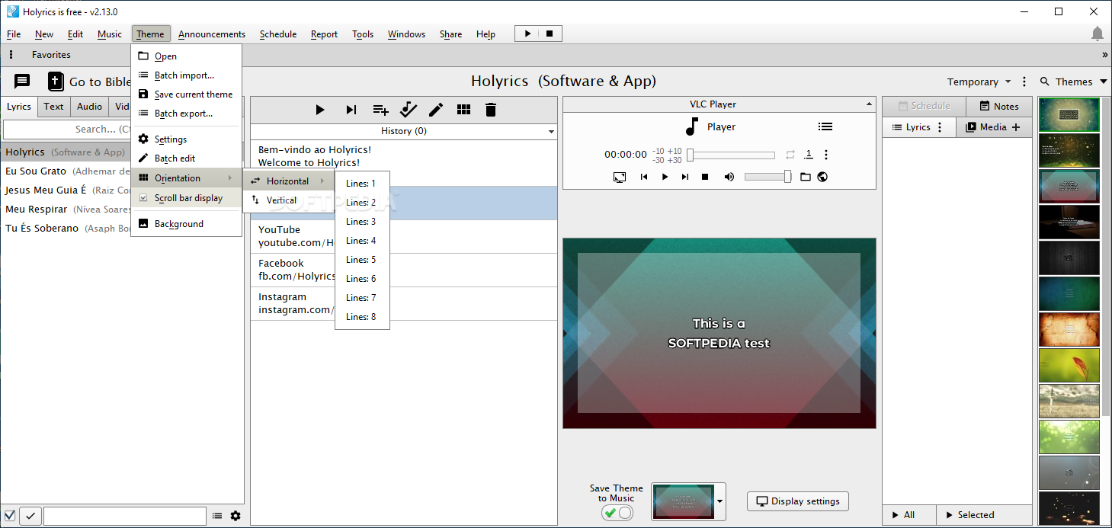This screenshot has height=528, width=1112.
Task: Click the trash delete icon
Action: (x=491, y=110)
